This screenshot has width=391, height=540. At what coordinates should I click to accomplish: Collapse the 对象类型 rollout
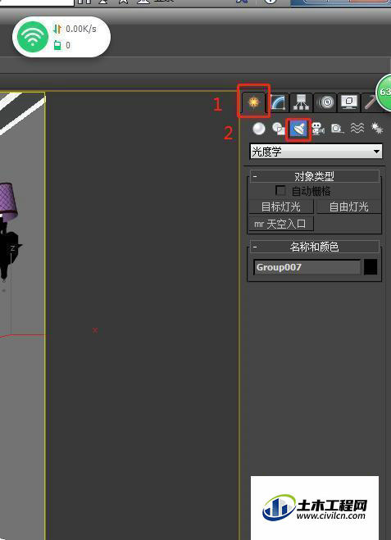tap(315, 176)
